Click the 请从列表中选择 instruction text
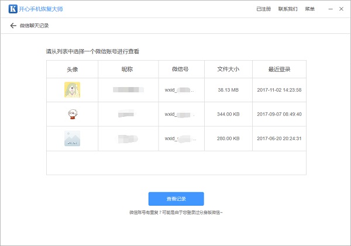Viewport: 351px width, 246px height. click(x=92, y=51)
